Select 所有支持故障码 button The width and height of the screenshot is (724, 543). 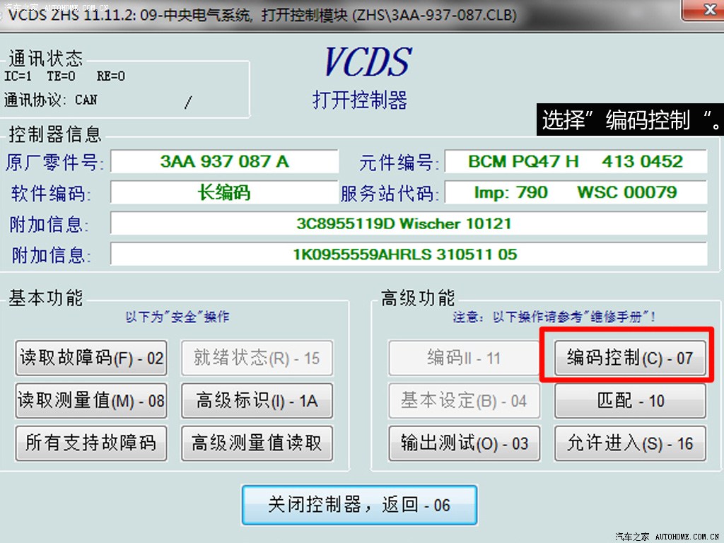pyautogui.click(x=91, y=443)
